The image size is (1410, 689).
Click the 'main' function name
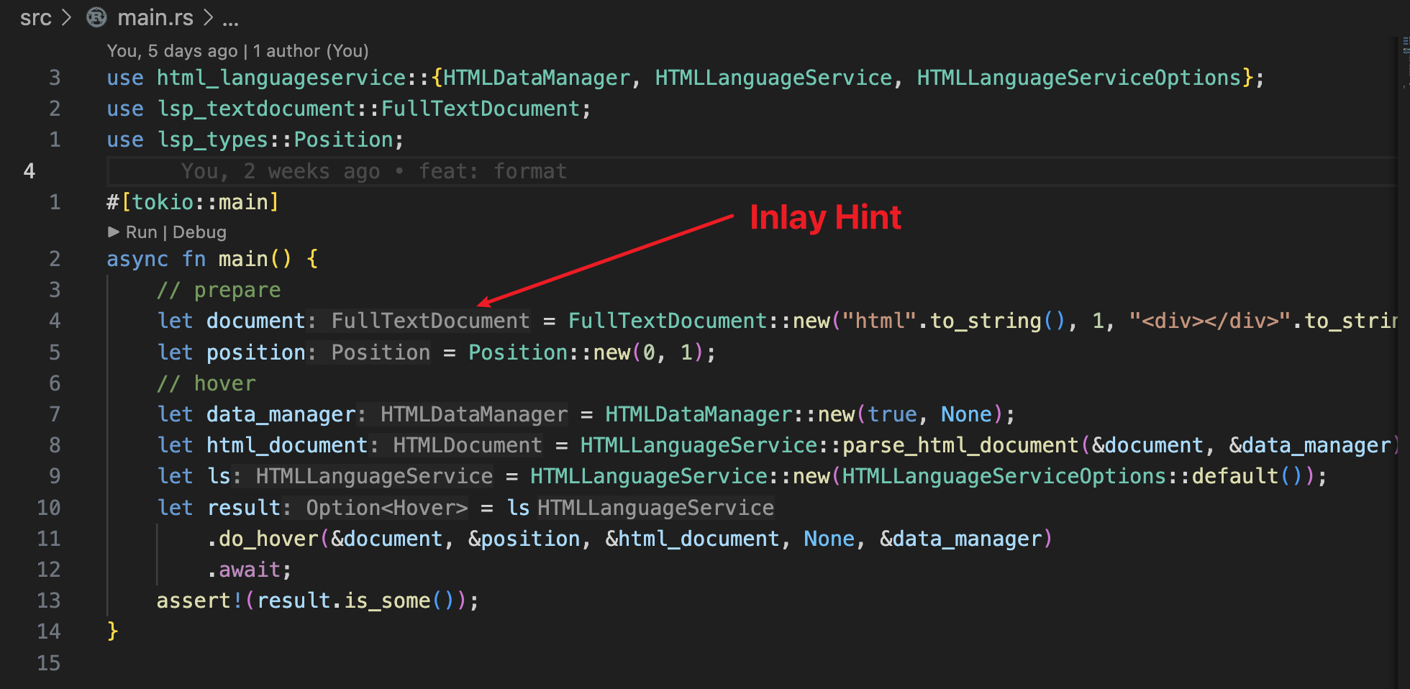pos(243,259)
